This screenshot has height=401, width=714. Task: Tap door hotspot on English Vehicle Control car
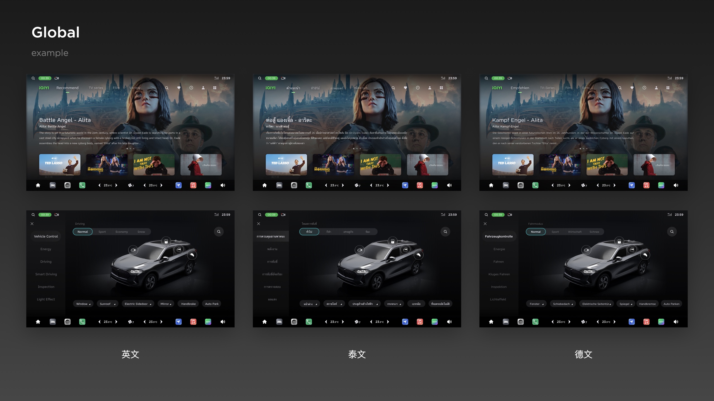[x=179, y=249]
